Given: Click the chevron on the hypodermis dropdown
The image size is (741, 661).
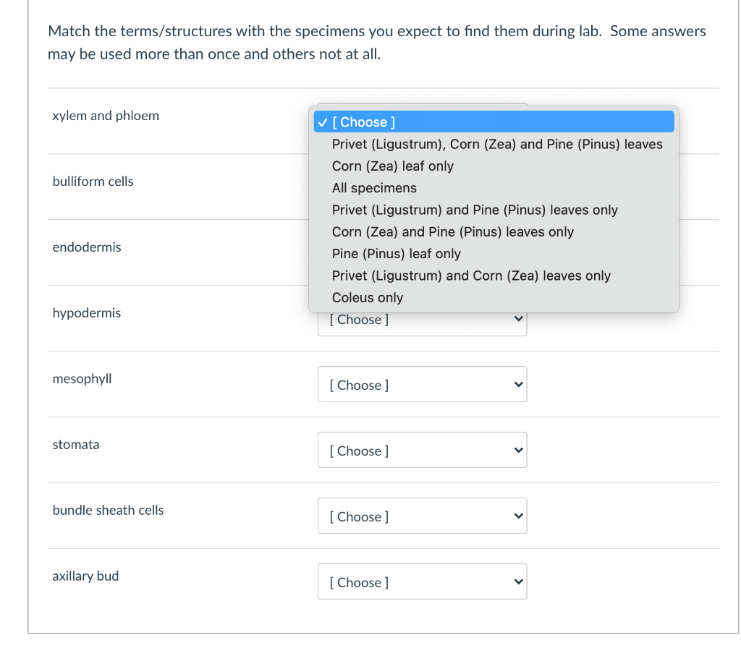Looking at the screenshot, I should pos(517,319).
